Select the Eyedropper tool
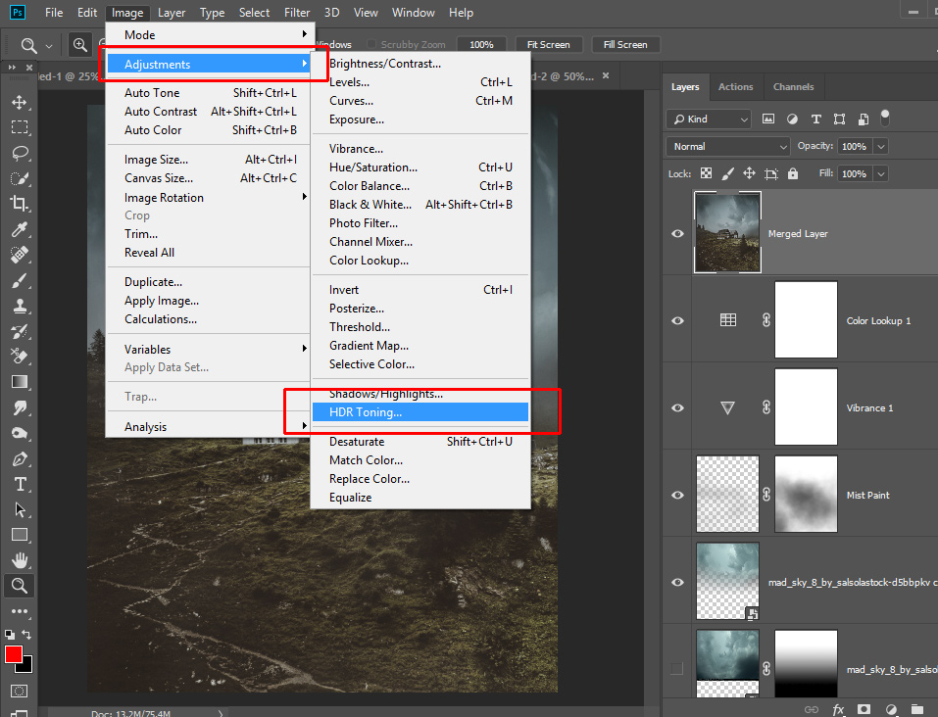938x717 pixels. [20, 229]
